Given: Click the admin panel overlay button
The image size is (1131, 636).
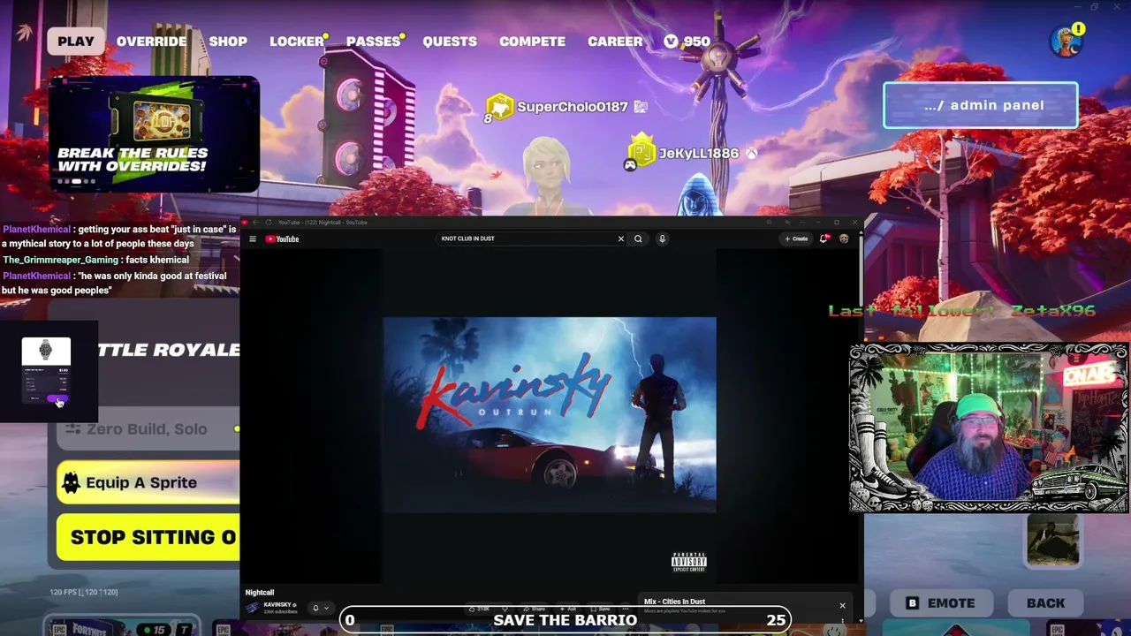Looking at the screenshot, I should [x=981, y=105].
